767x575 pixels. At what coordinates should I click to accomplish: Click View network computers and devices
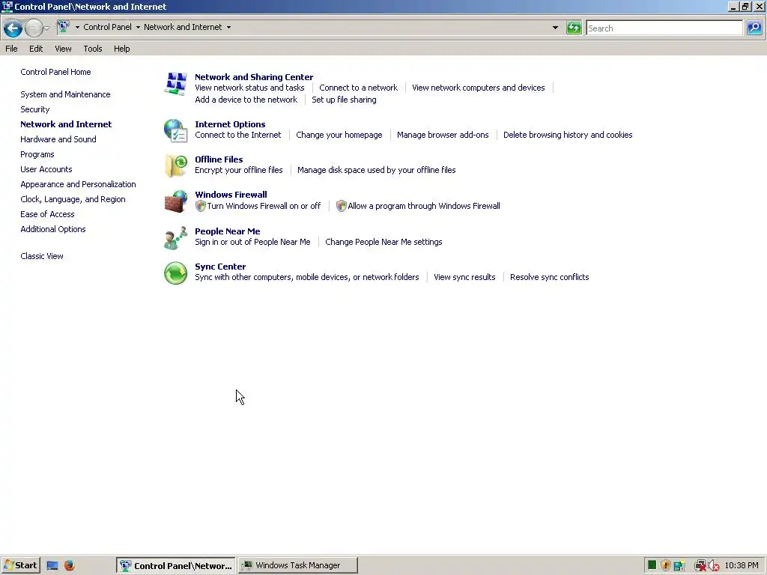[x=479, y=88]
